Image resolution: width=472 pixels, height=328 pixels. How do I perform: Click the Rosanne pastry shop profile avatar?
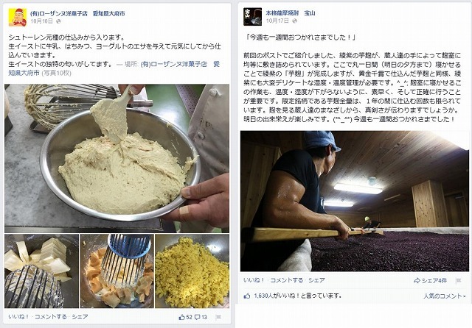click(17, 17)
